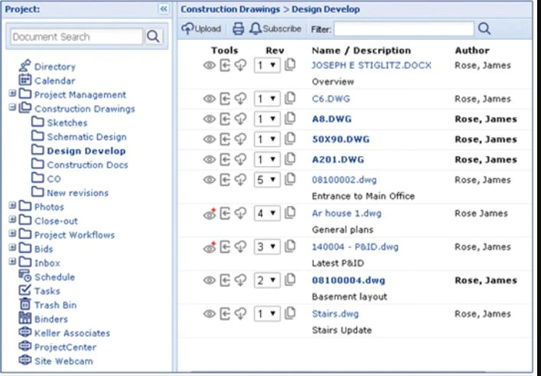This screenshot has height=376, width=541.
Task: Click the download cloud icon for Stairs.dwg
Action: click(x=240, y=314)
